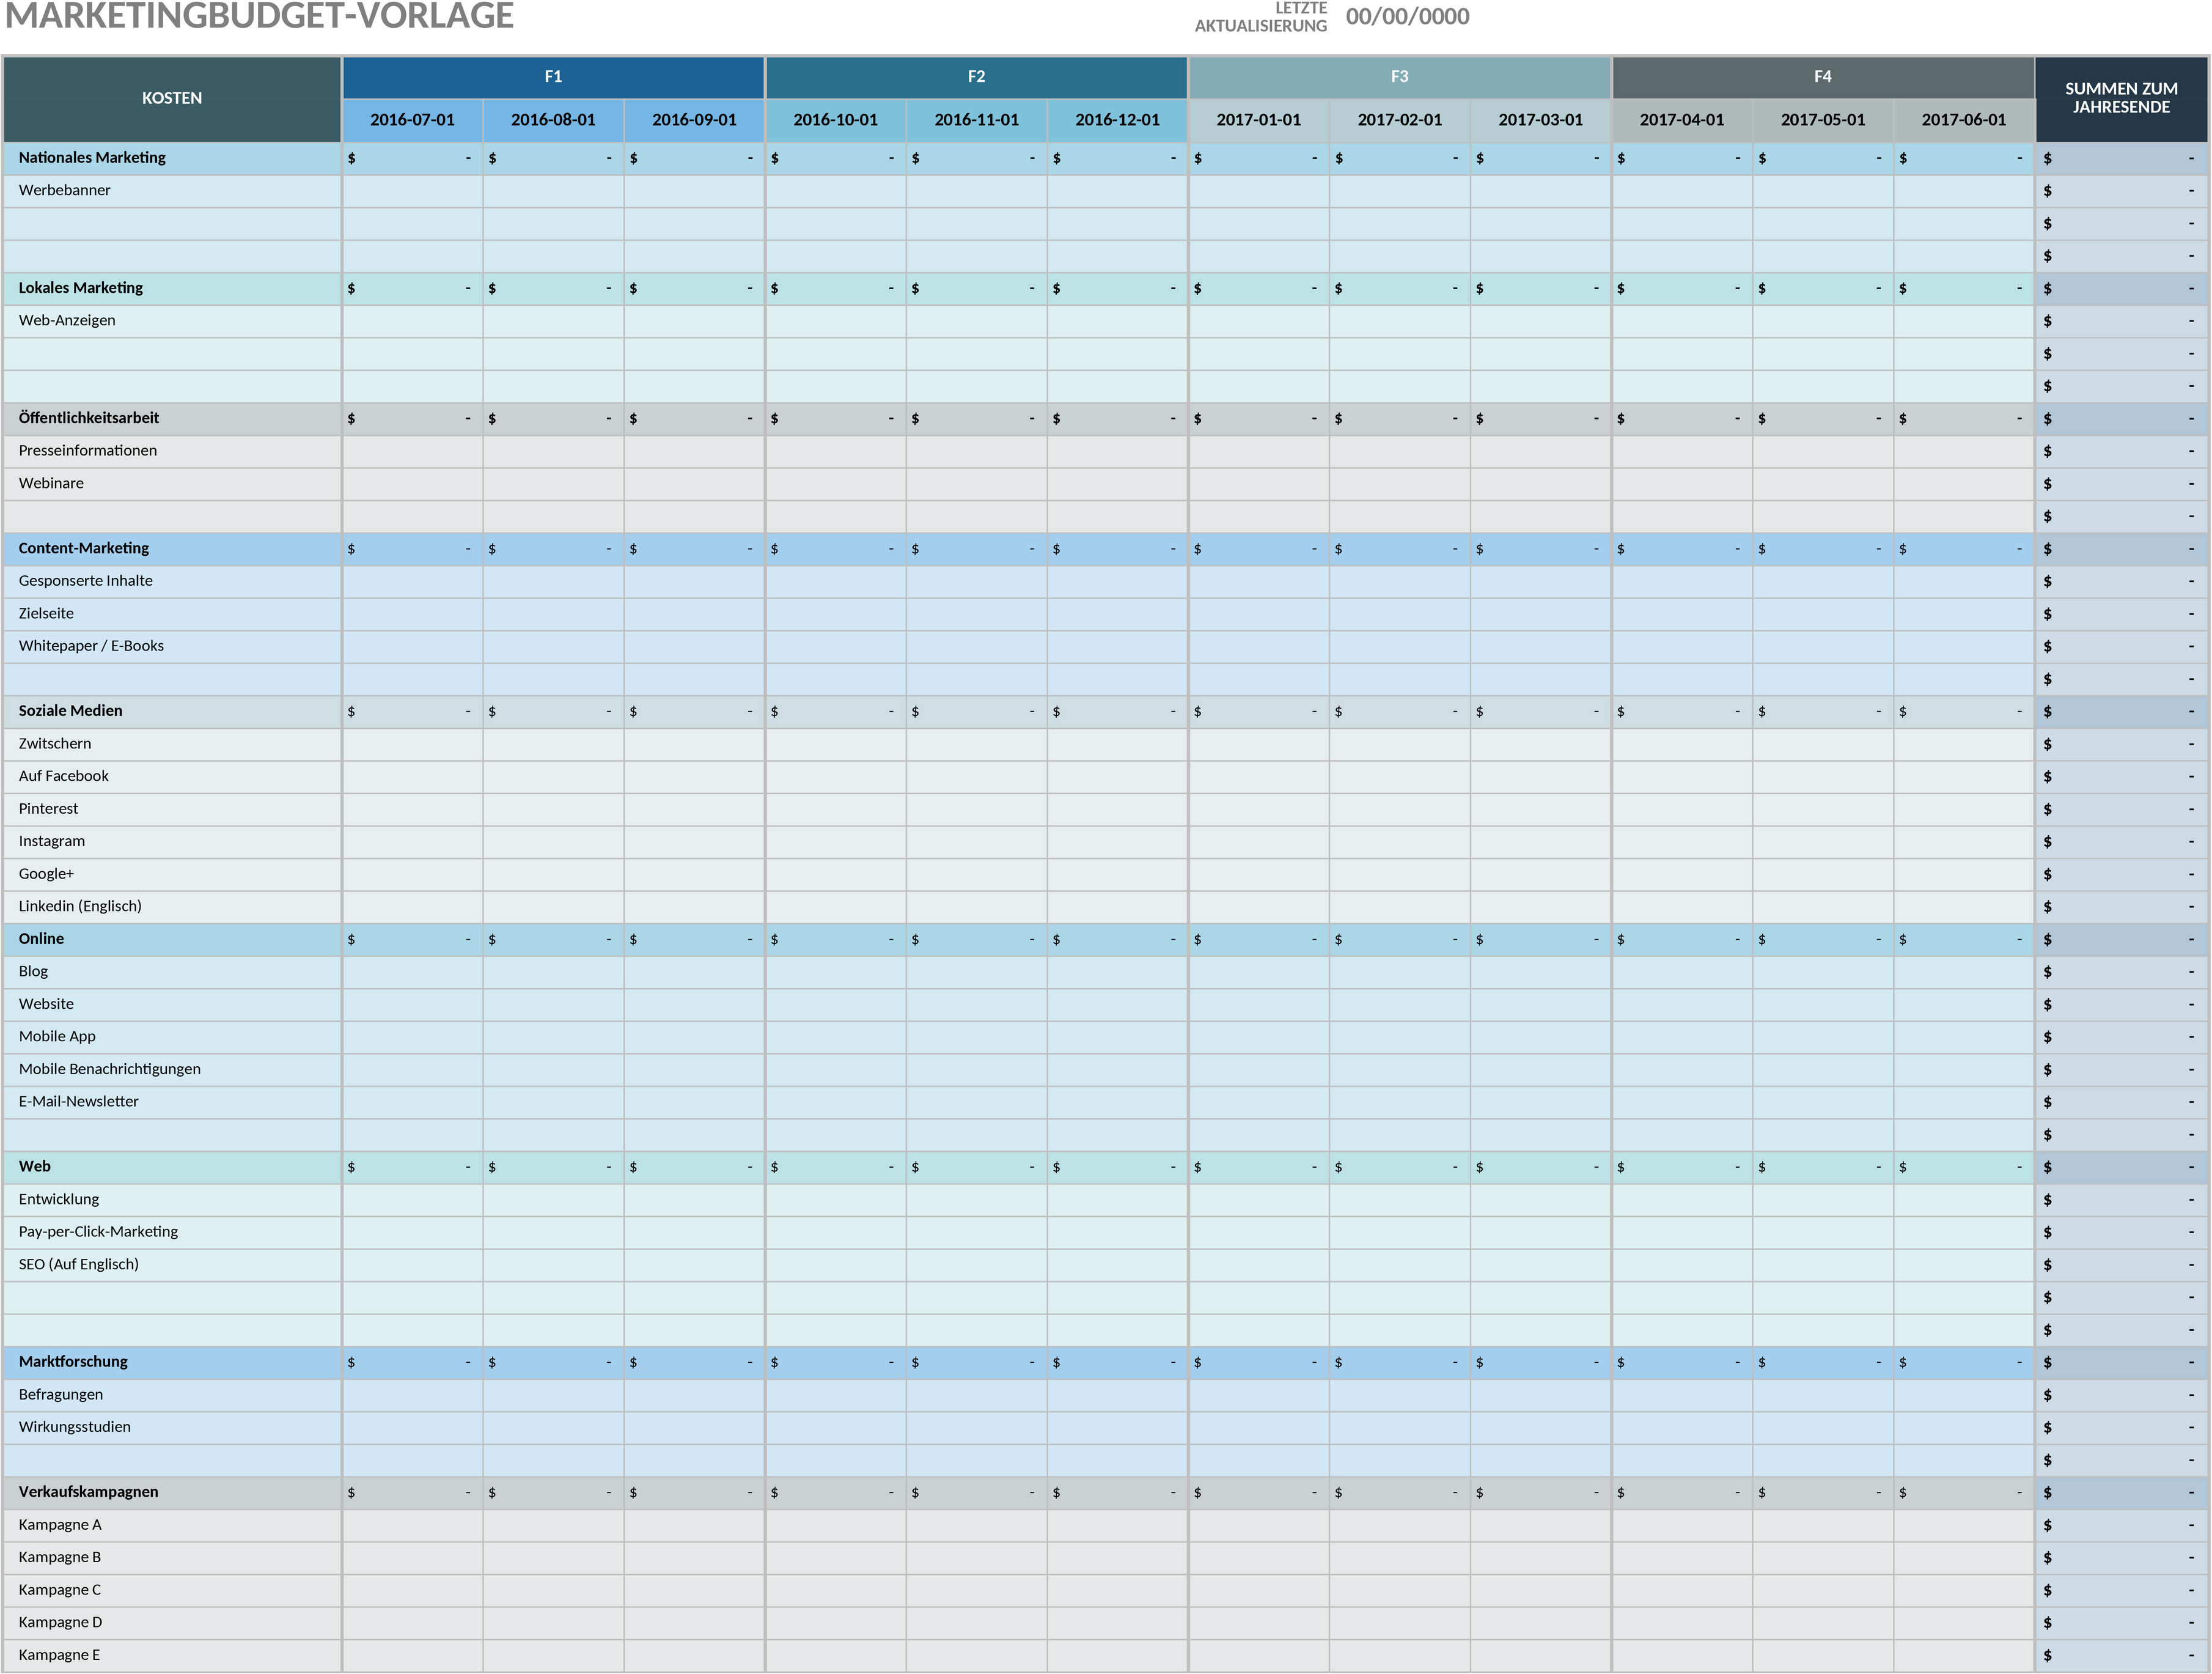The width and height of the screenshot is (2212, 1674).
Task: Select the Web-Anzeigen cell
Action: coord(172,320)
